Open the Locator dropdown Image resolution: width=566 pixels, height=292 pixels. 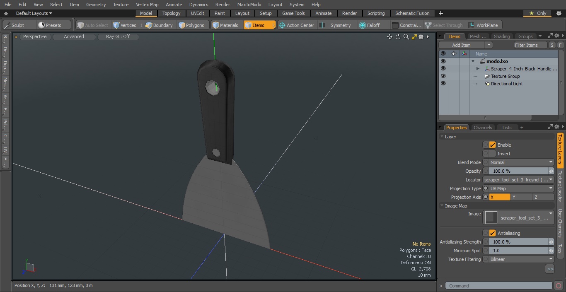[518, 180]
